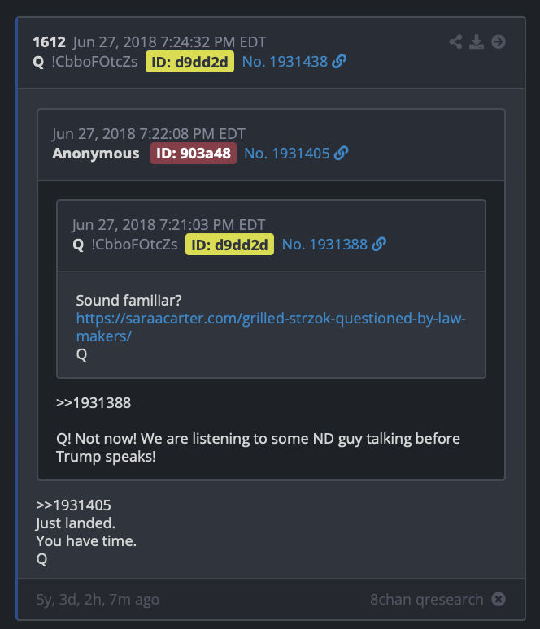This screenshot has width=540, height=629.
Task: Remove the 8chan qresearch filter x icon
Action: pos(499,599)
